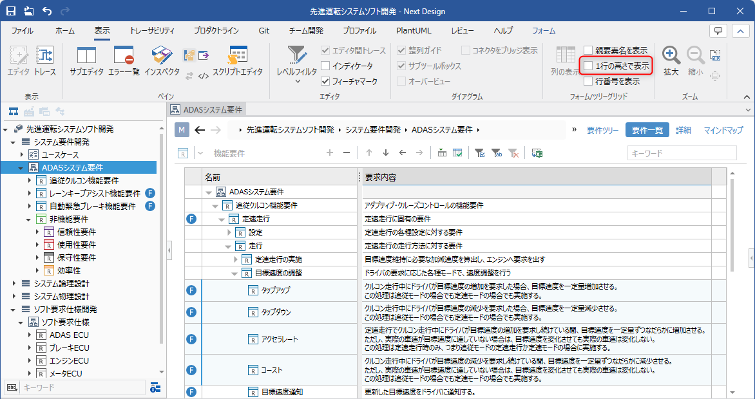Image resolution: width=755 pixels, height=399 pixels.
Task: Switch to the トレーサビリティ ribbon tab
Action: tap(152, 31)
